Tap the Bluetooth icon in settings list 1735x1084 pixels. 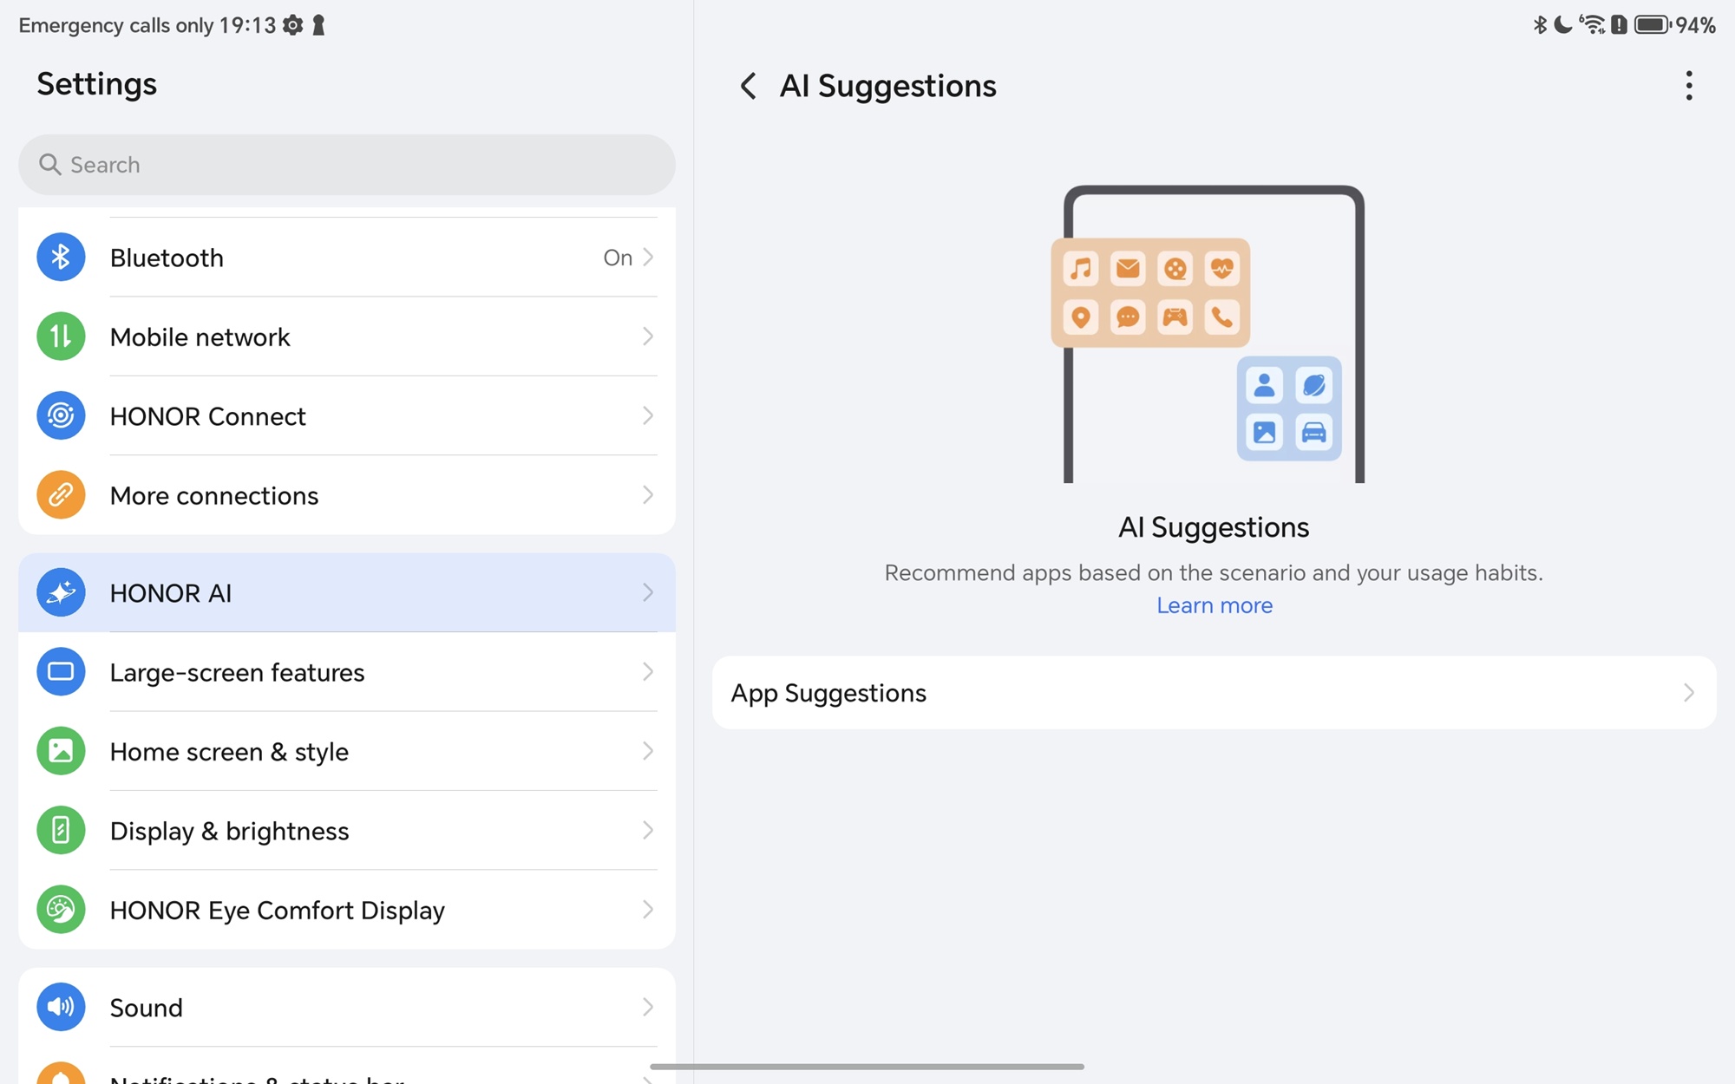[61, 258]
